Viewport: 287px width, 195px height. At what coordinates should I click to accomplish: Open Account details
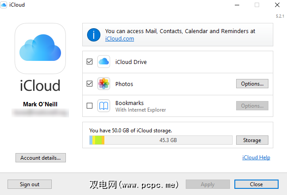40,157
